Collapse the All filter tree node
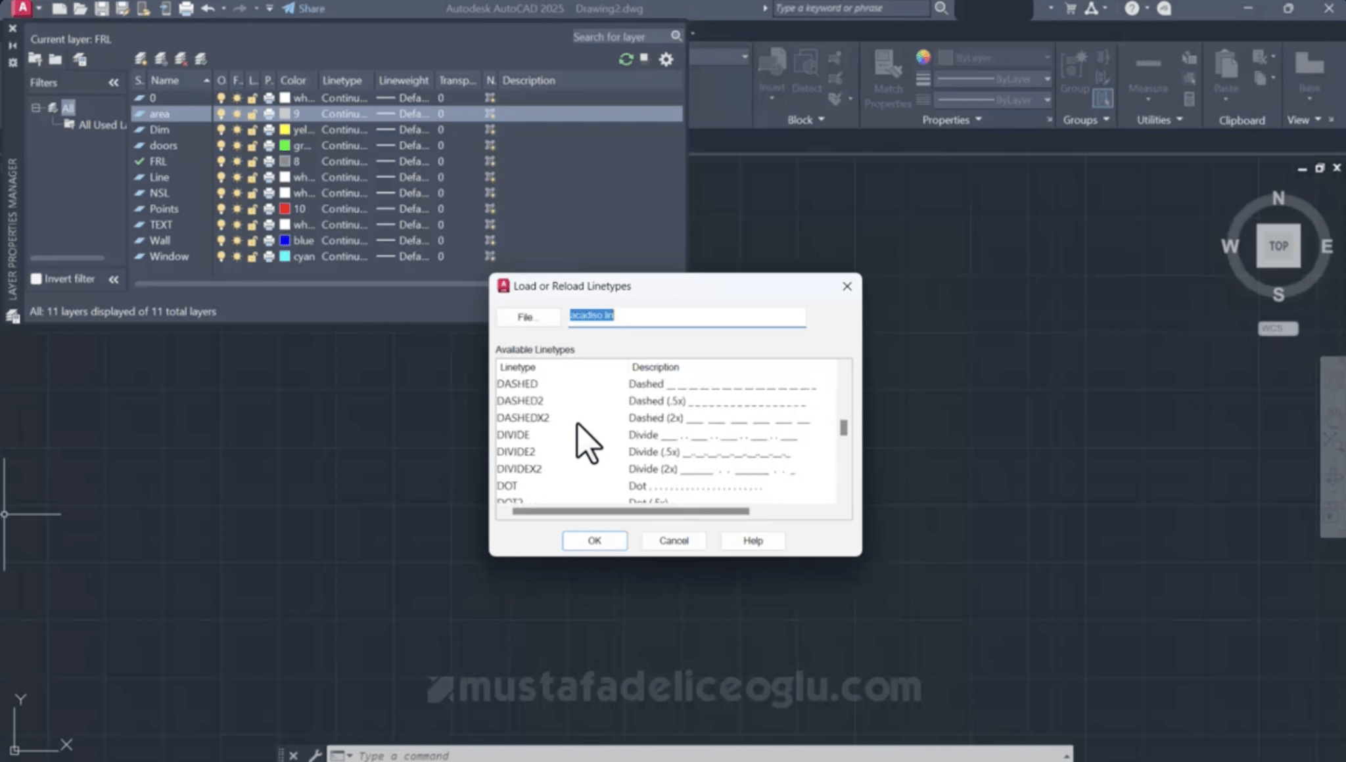The height and width of the screenshot is (762, 1346). point(36,108)
